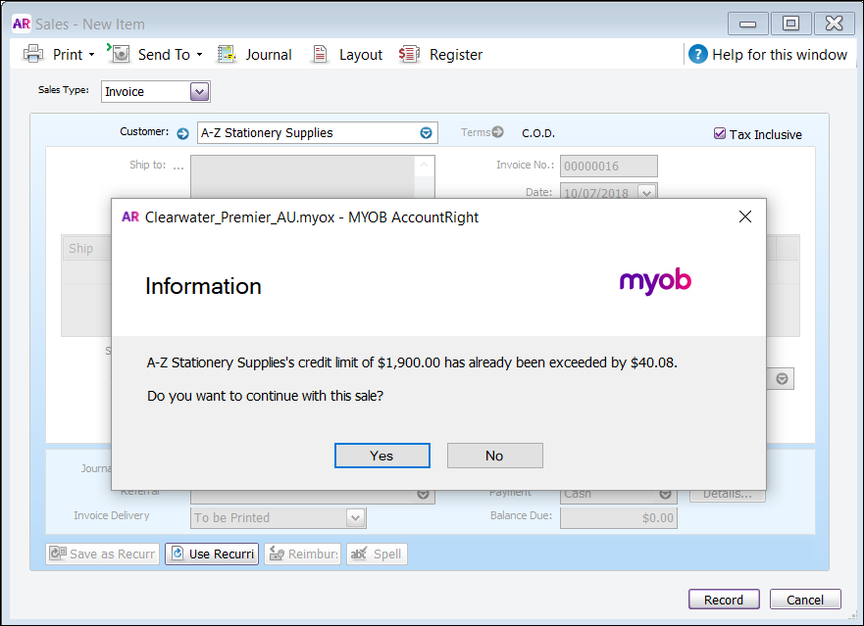The height and width of the screenshot is (626, 864).
Task: Click the Use Recurring button
Action: pos(212,554)
